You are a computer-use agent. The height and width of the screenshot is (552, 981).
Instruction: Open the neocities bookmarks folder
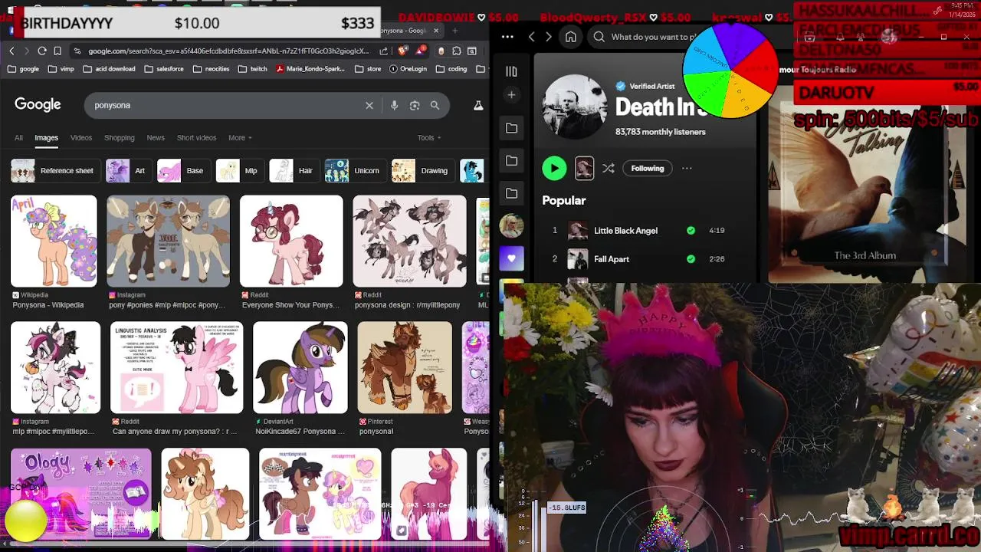(x=212, y=69)
